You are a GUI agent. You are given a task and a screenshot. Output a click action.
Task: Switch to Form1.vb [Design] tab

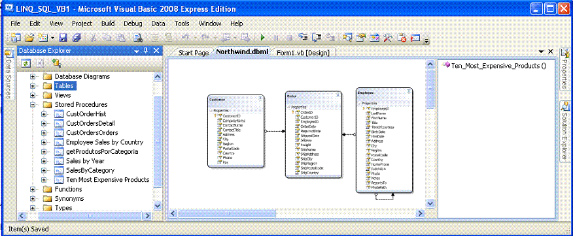pyautogui.click(x=303, y=53)
